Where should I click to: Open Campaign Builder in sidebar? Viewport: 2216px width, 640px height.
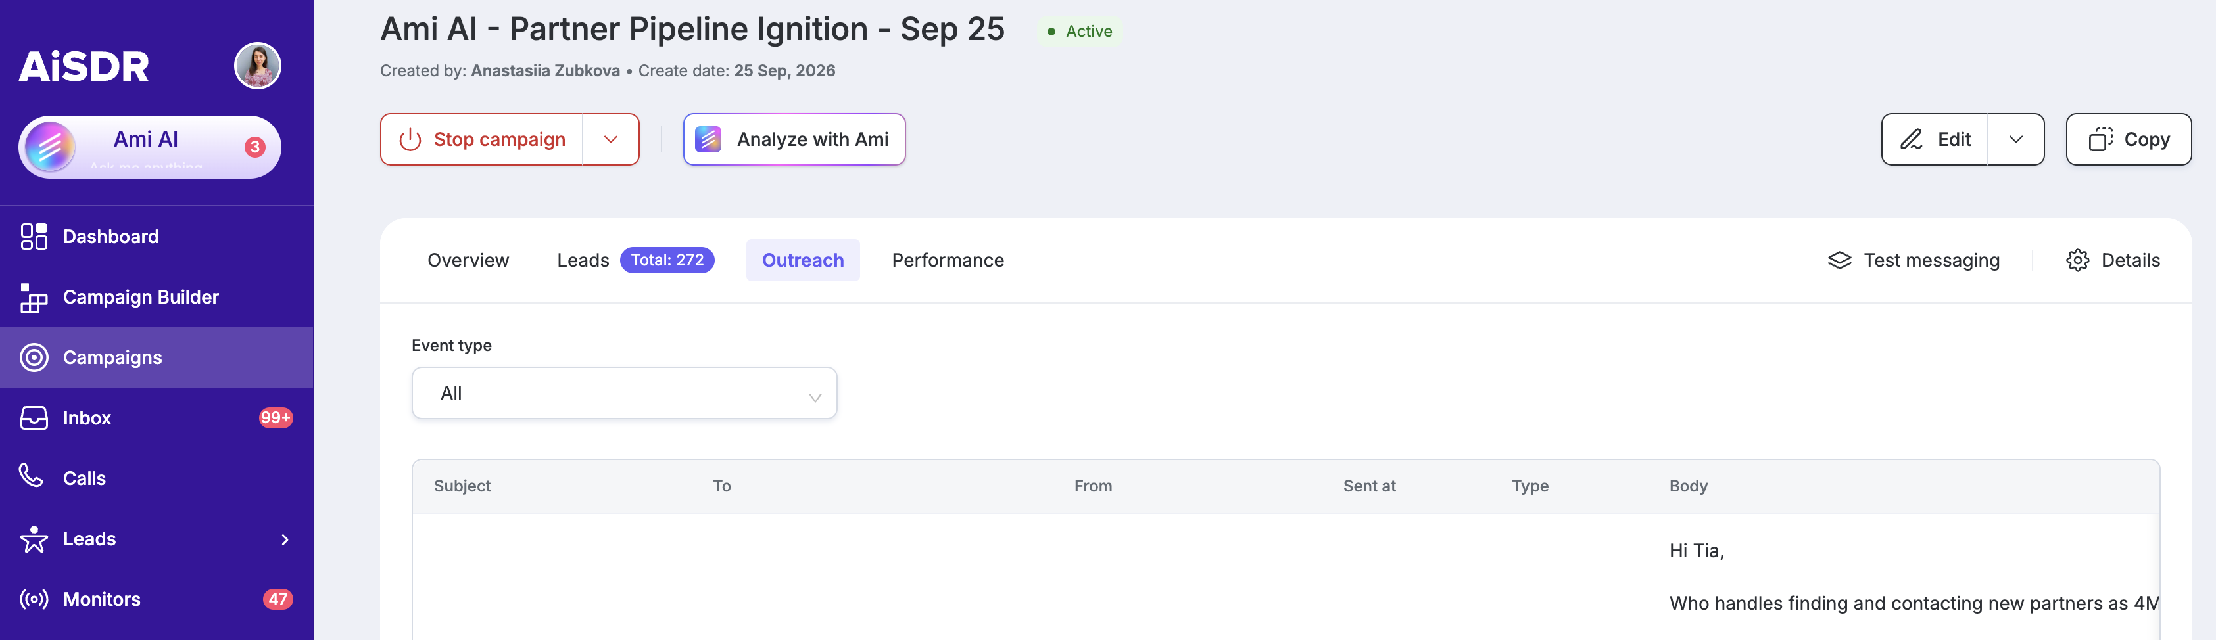(157, 297)
